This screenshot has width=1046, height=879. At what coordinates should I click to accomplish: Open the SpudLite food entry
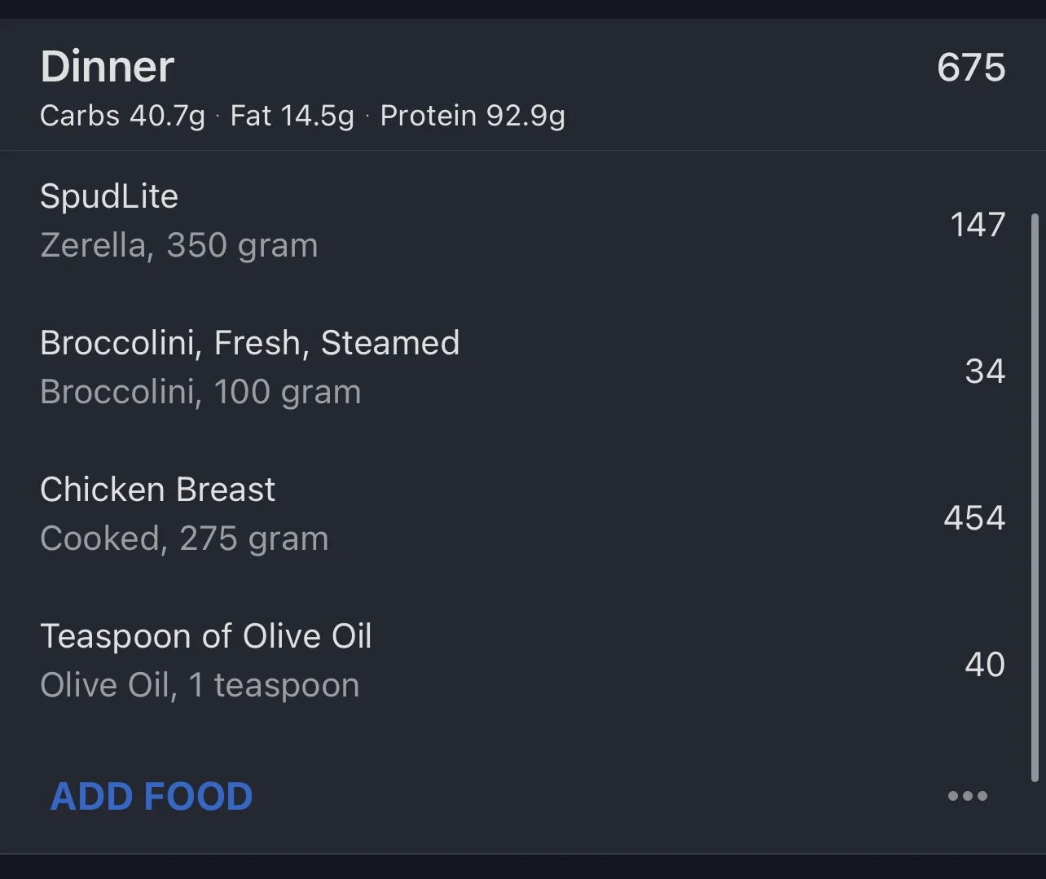[109, 196]
